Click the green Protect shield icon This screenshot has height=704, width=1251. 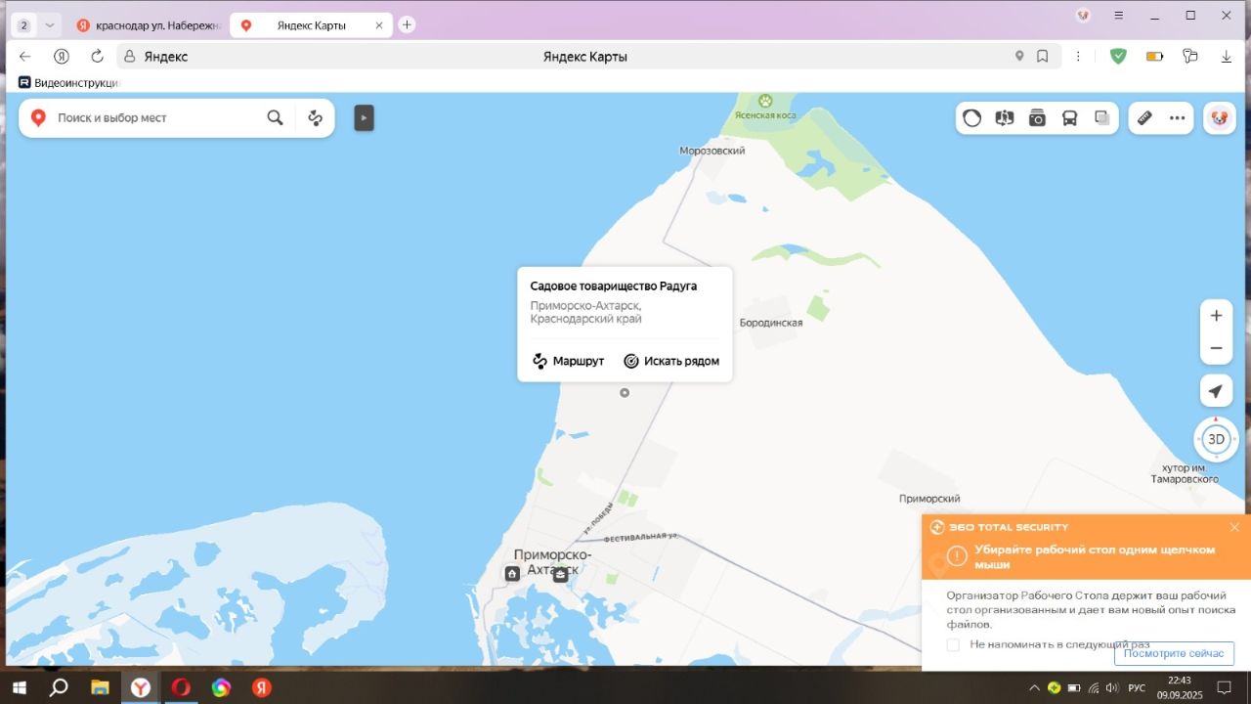point(1118,57)
